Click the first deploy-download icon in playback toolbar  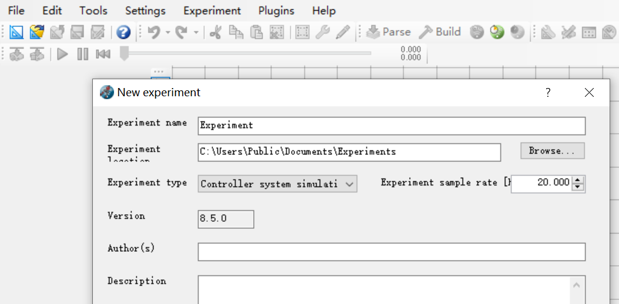pos(16,53)
